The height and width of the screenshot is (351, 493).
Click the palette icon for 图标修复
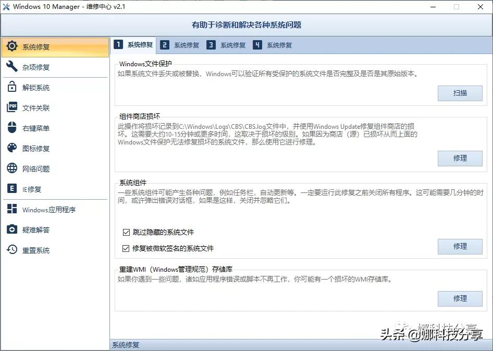pyautogui.click(x=12, y=148)
